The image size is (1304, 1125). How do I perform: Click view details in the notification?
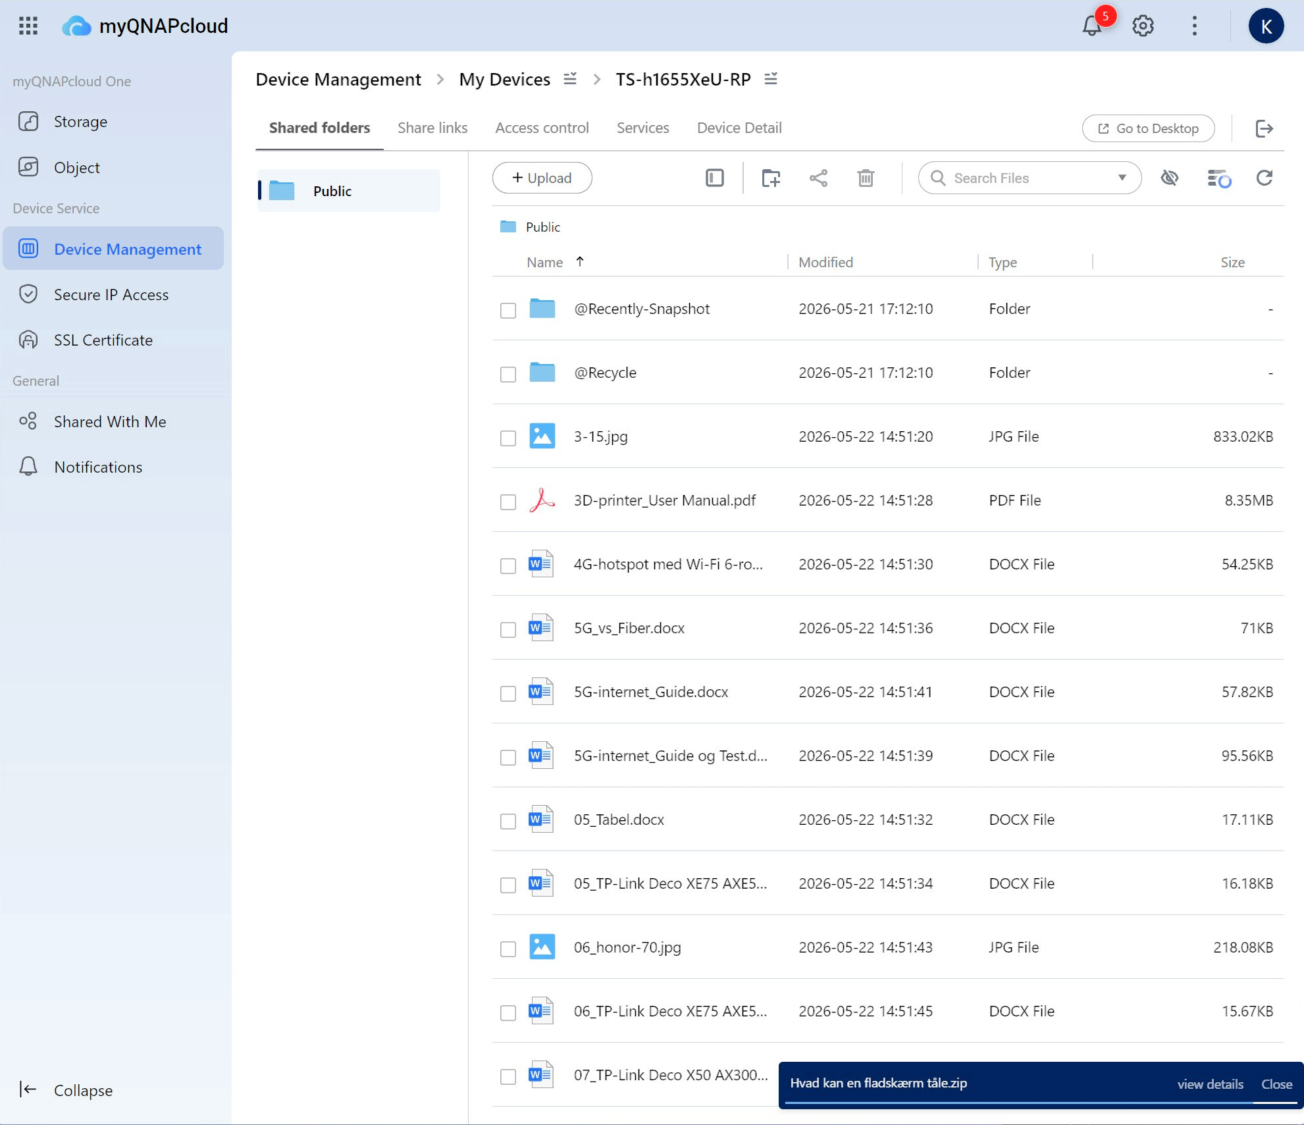pyautogui.click(x=1210, y=1084)
